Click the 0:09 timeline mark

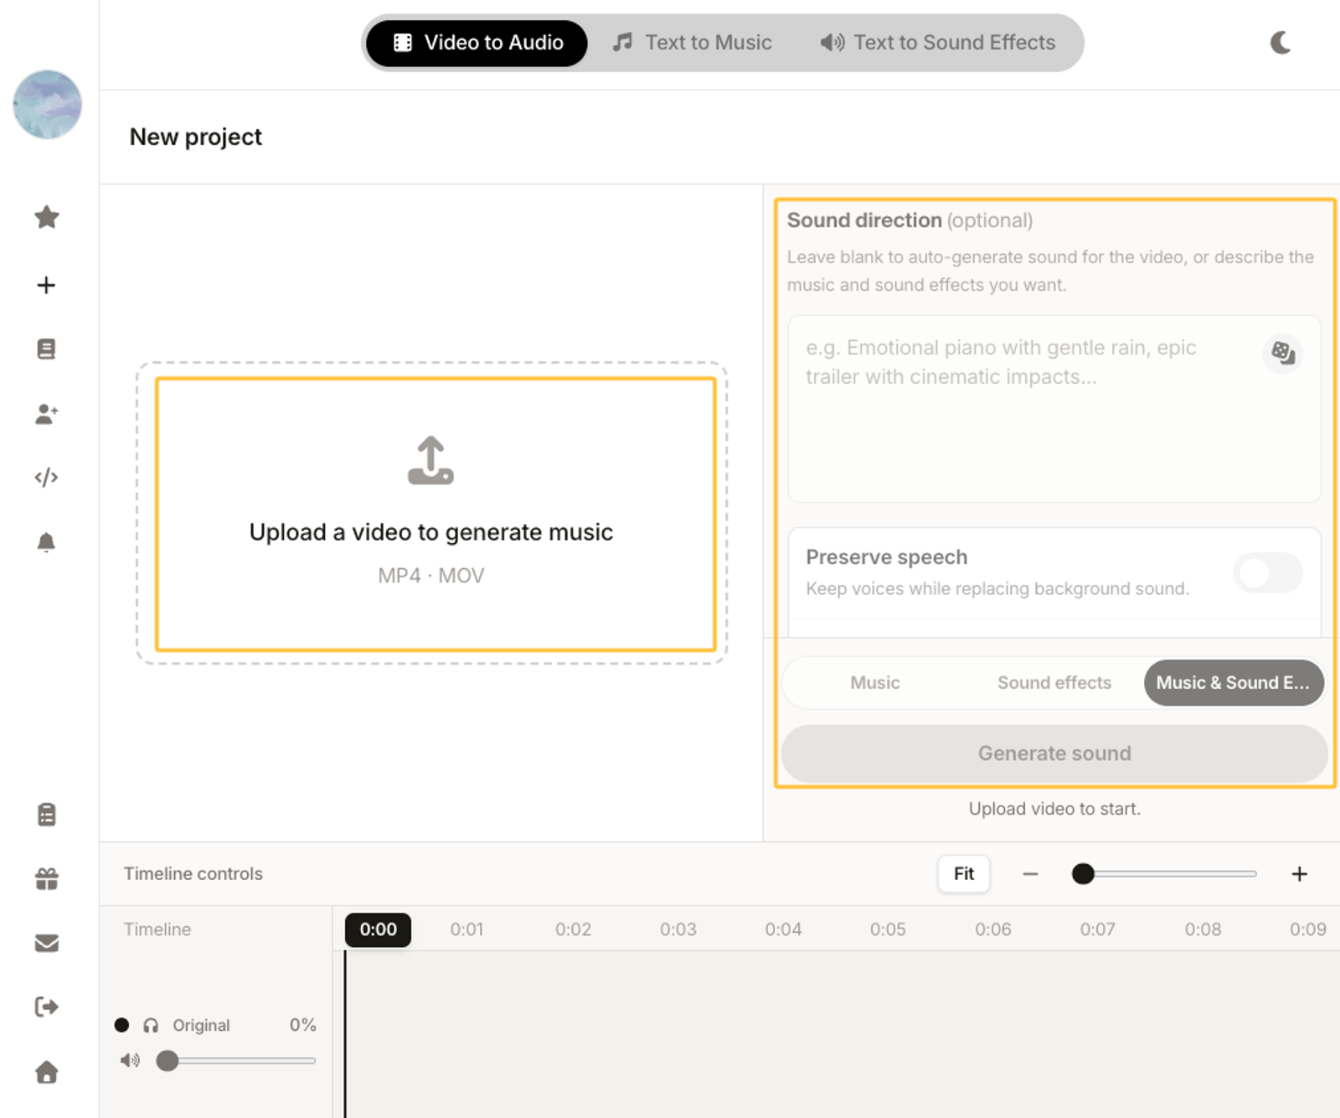click(1307, 929)
